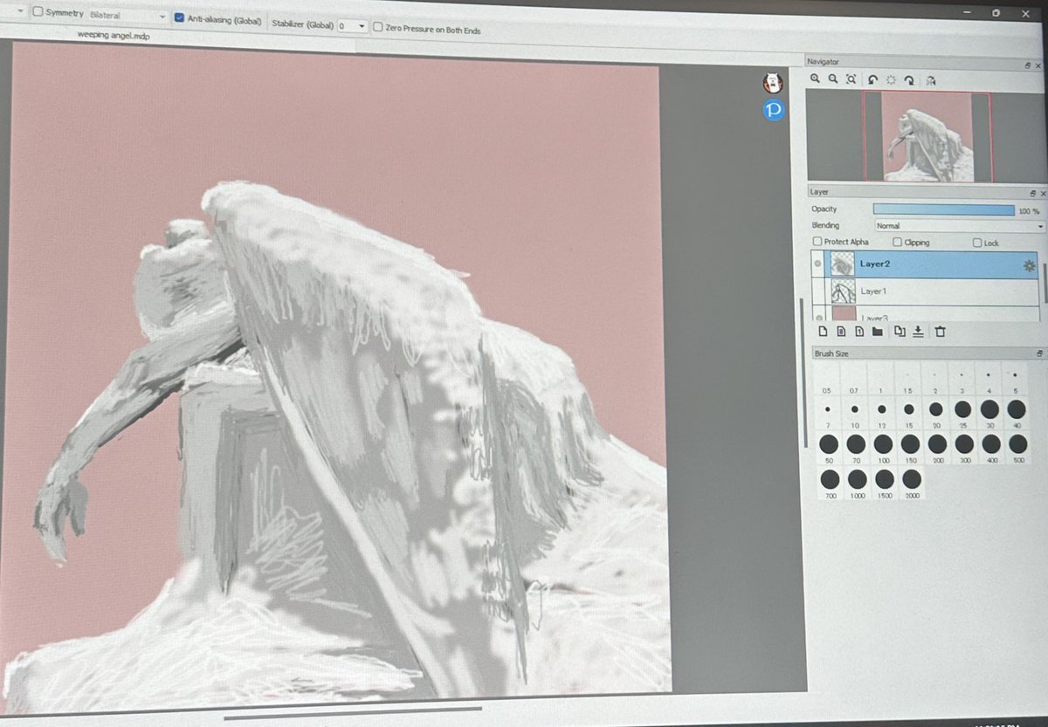Choose brush size 1000

[x=857, y=484]
